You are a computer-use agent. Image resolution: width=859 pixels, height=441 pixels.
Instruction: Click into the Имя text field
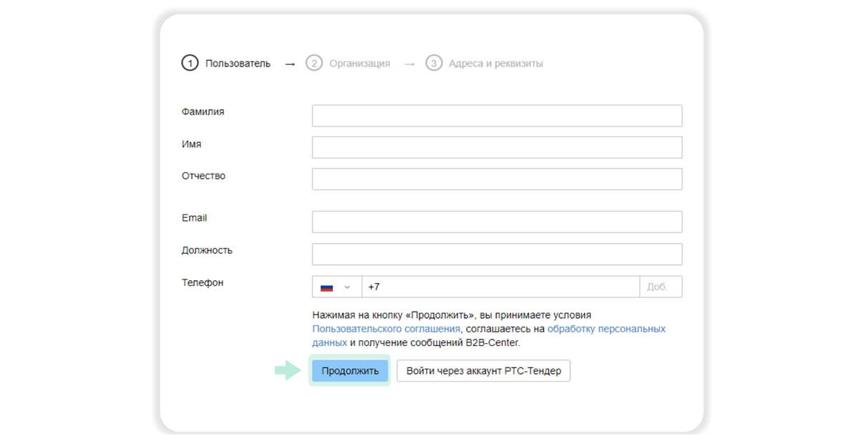pos(497,147)
